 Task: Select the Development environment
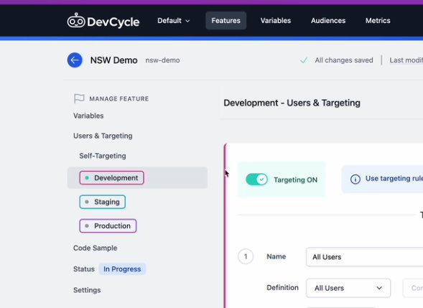(x=112, y=178)
